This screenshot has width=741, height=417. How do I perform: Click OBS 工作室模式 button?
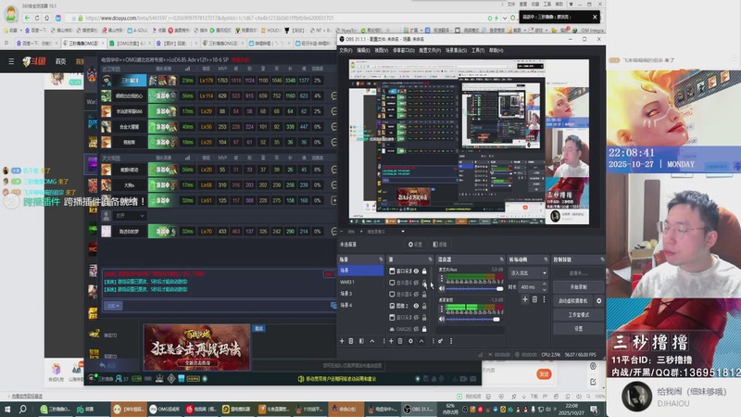tap(579, 314)
